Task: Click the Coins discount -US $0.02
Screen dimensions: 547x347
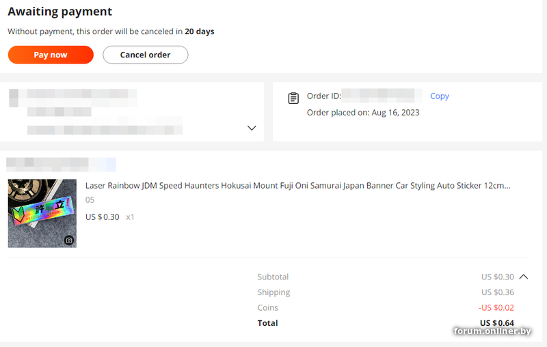Action: tap(496, 307)
